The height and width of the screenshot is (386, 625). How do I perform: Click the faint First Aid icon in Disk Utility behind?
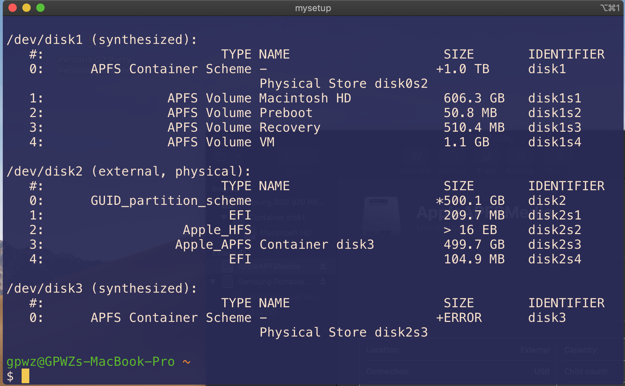[x=416, y=156]
